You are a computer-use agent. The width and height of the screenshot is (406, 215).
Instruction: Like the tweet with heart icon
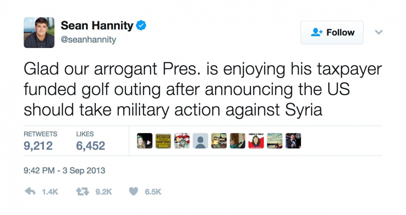pyautogui.click(x=134, y=192)
